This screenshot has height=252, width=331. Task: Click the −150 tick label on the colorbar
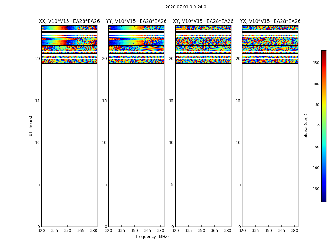315,189
